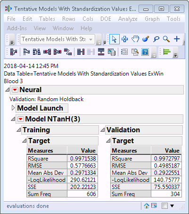Select the Magnifier zoom tool
189x214 pixels.
coord(166,39)
